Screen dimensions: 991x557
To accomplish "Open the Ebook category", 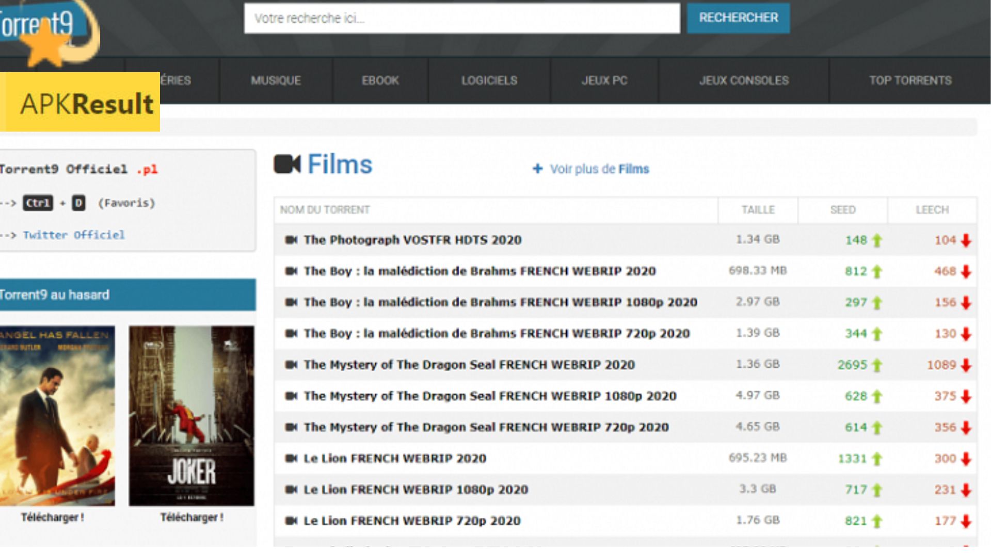I will [x=380, y=80].
